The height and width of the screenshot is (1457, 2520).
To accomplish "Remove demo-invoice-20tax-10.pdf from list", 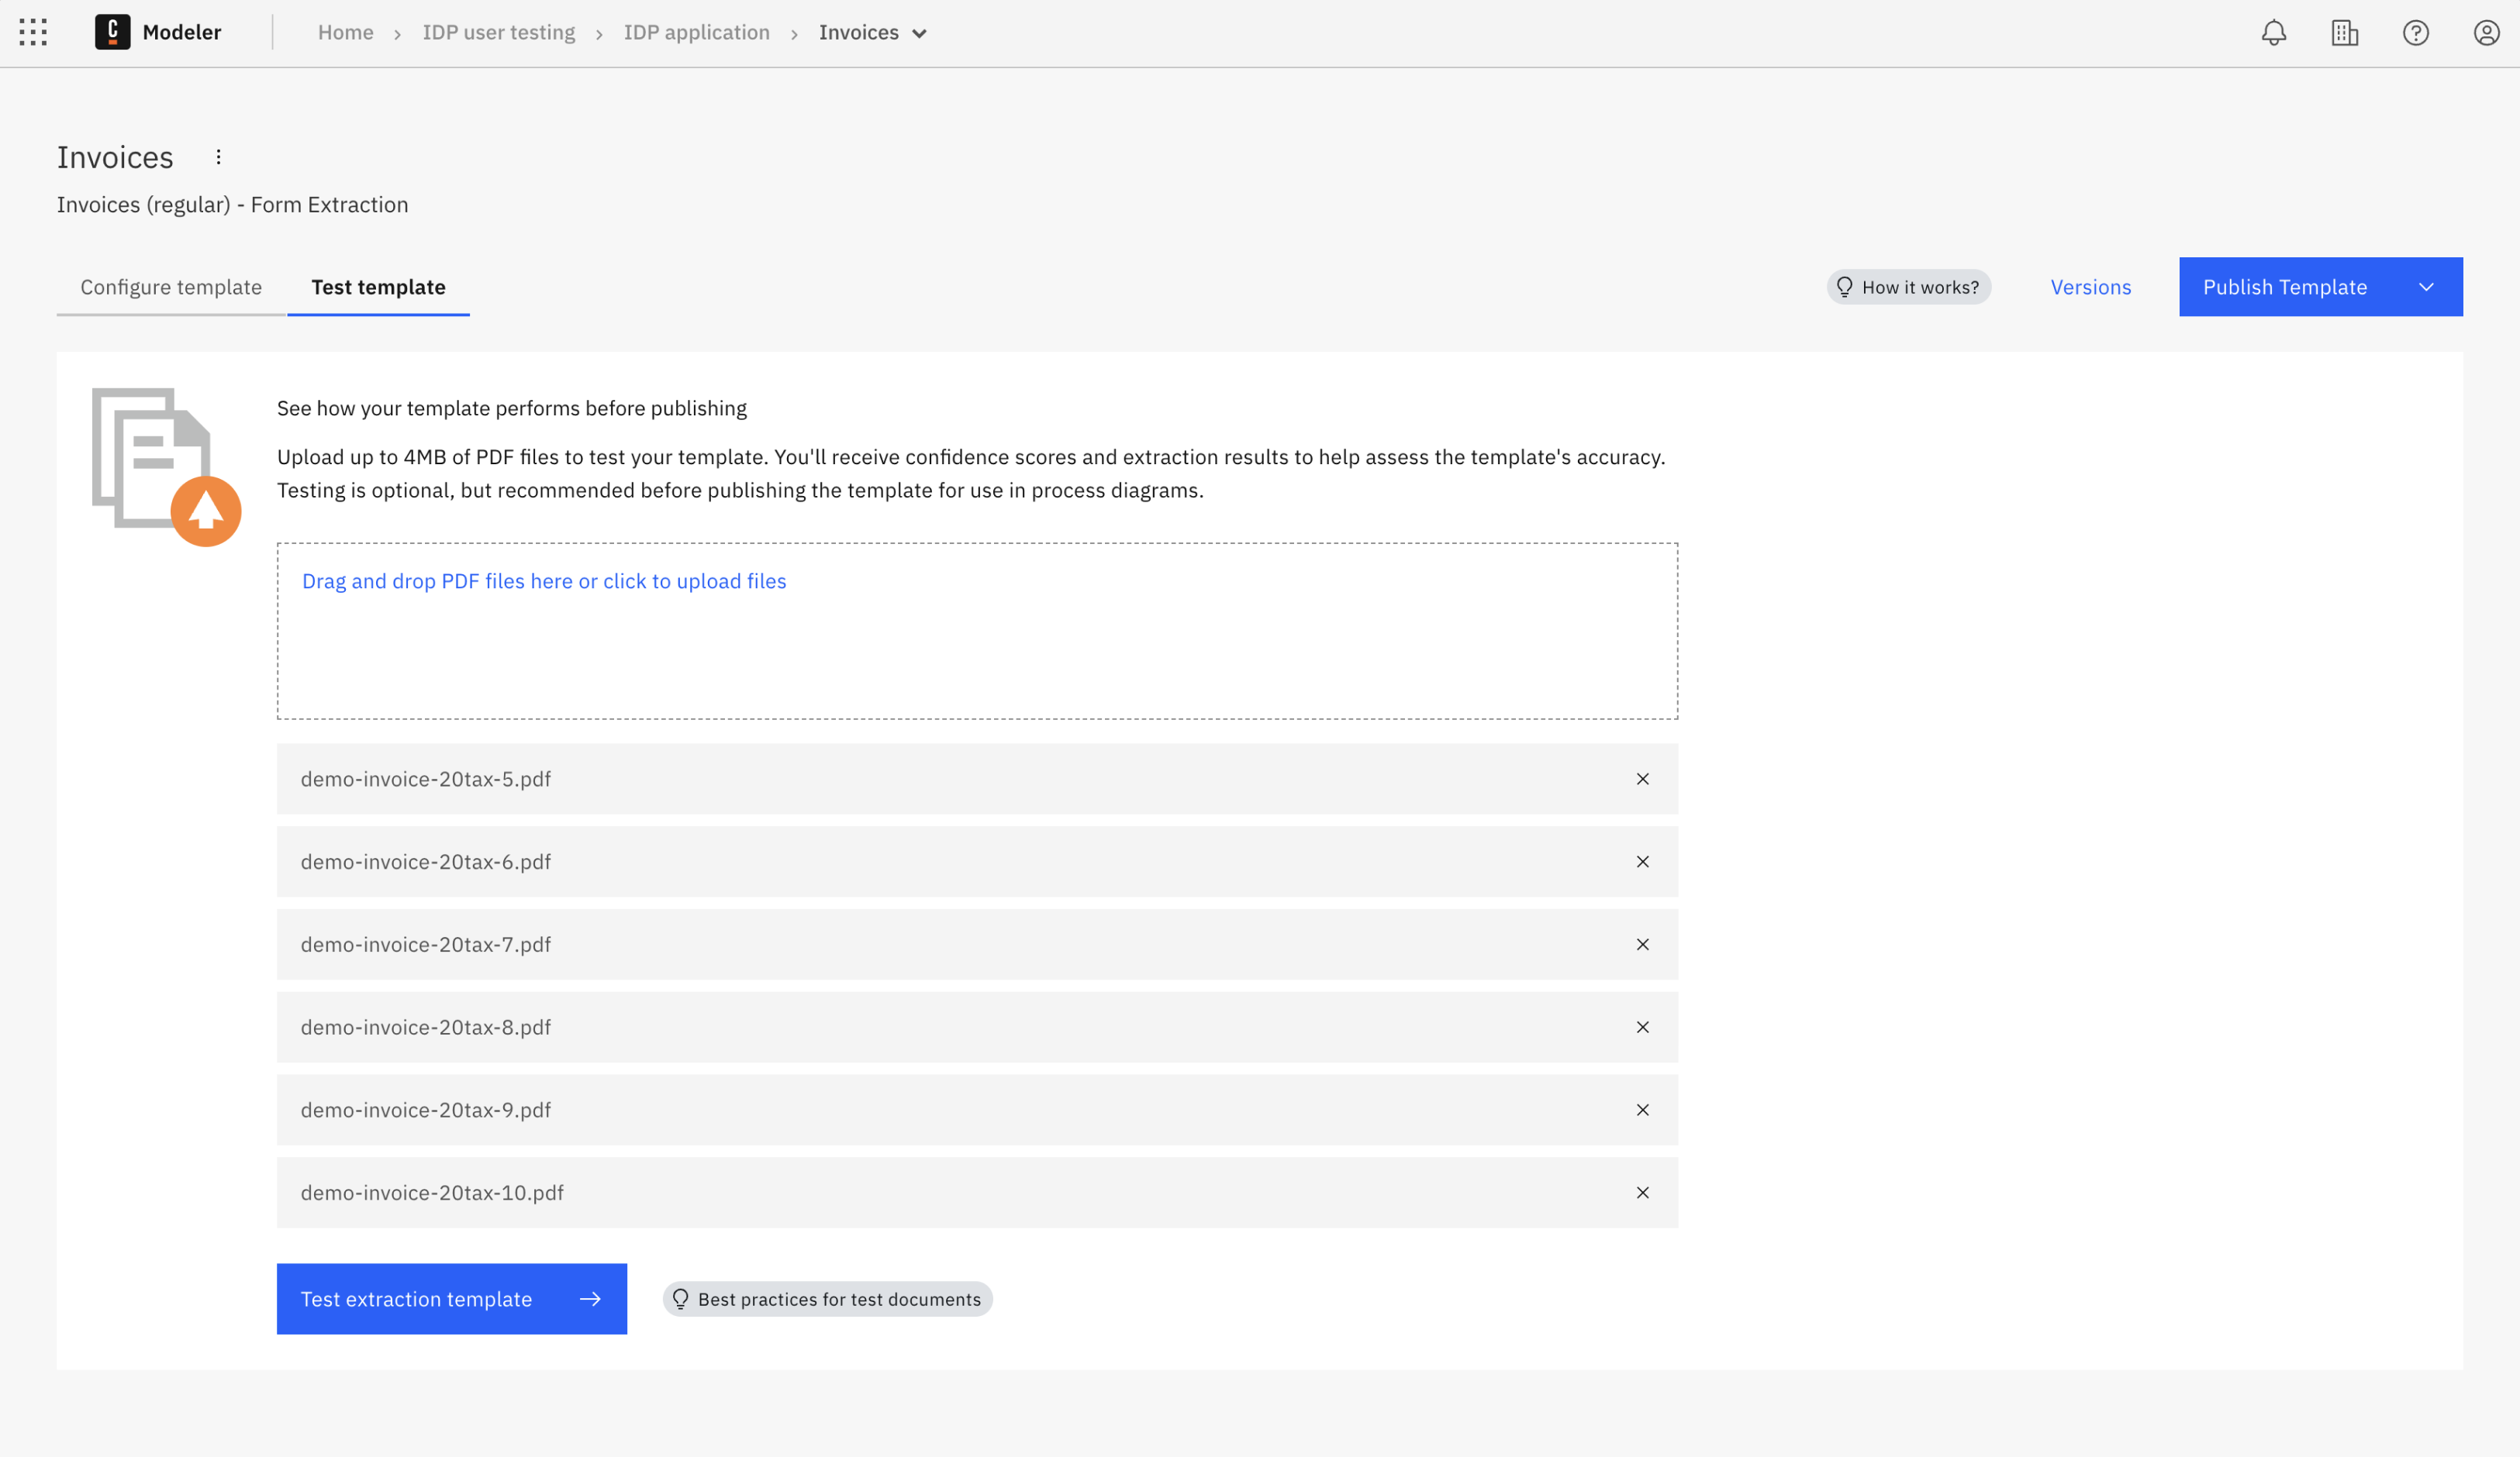I will (x=1642, y=1192).
